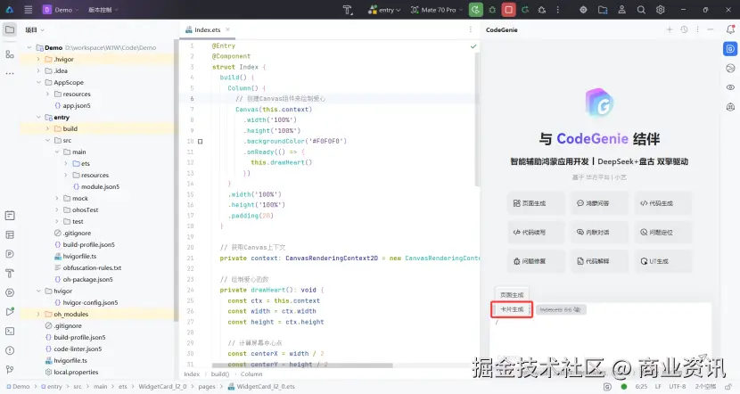This screenshot has height=394, width=740.
Task: Open the Settings gear icon
Action: (x=661, y=10)
